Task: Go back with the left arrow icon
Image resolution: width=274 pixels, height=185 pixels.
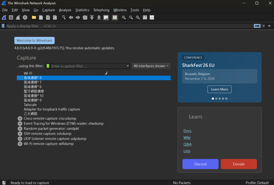Action: (x=71, y=17)
